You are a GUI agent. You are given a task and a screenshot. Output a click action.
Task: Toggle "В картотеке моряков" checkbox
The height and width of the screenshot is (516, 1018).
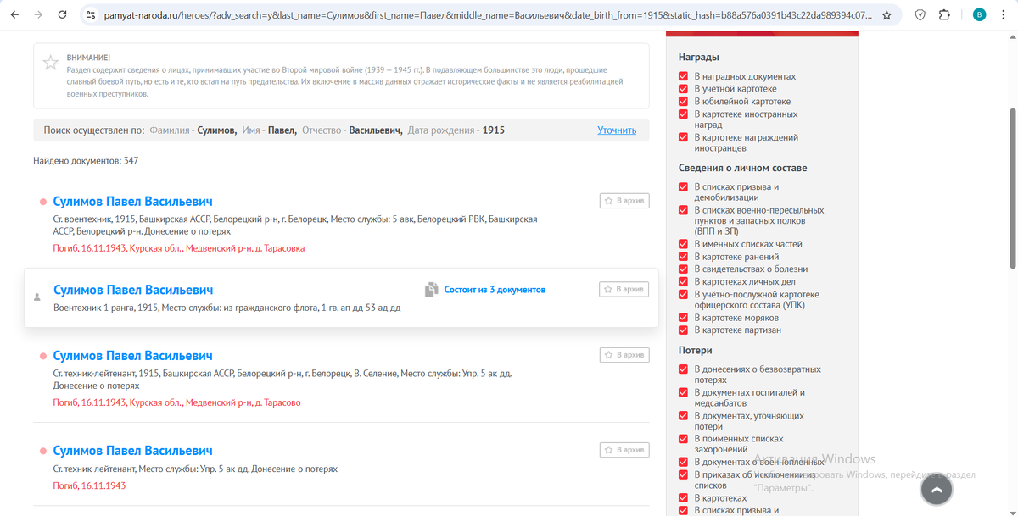coord(684,318)
